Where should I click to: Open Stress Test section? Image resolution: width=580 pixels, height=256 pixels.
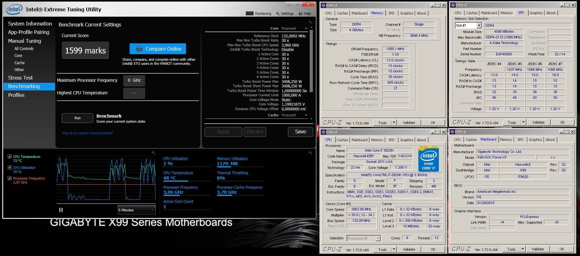click(x=20, y=78)
